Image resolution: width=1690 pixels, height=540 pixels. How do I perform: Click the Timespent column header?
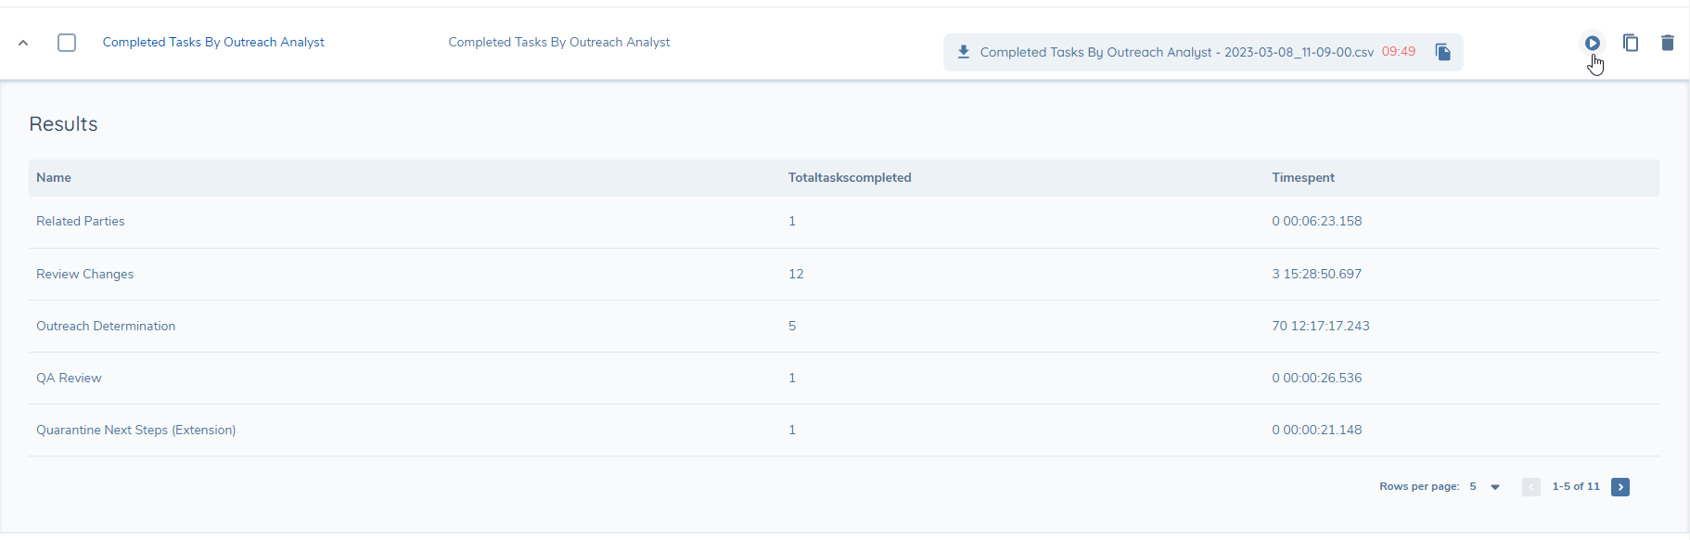[1302, 177]
